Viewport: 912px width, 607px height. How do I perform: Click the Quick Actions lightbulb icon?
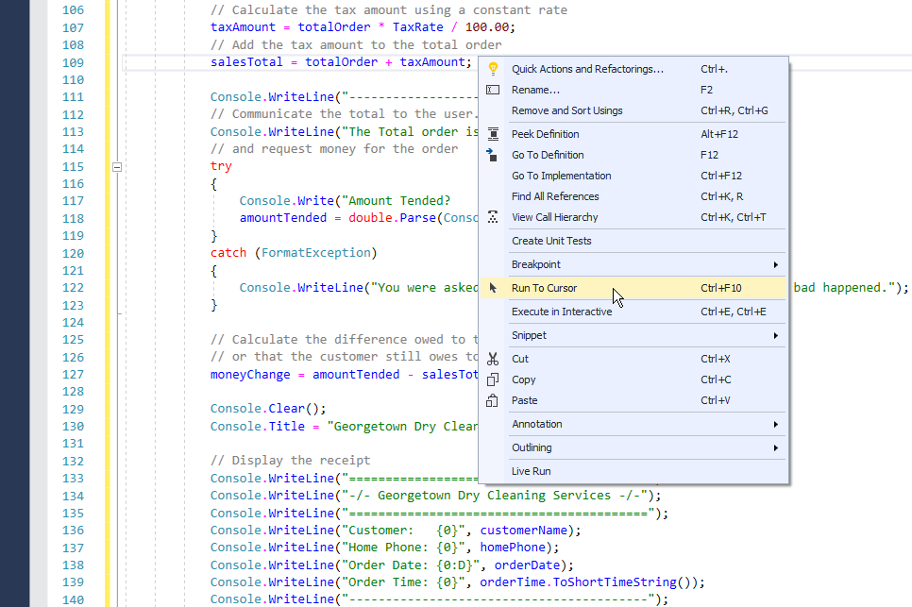493,69
